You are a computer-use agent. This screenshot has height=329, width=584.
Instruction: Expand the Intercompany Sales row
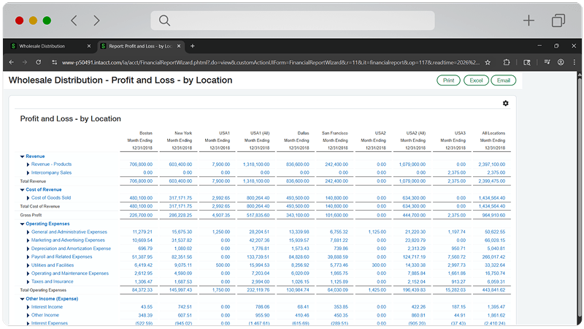point(28,173)
